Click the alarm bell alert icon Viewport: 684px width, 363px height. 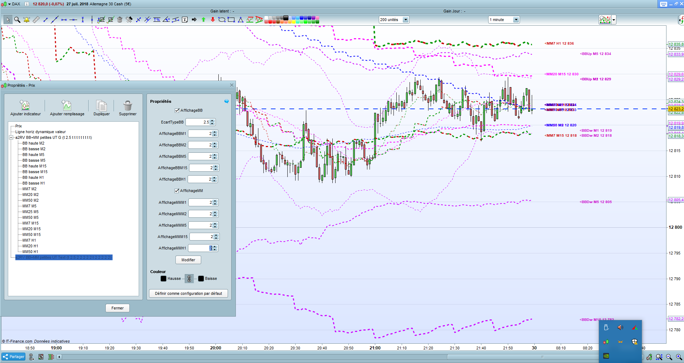click(26, 20)
